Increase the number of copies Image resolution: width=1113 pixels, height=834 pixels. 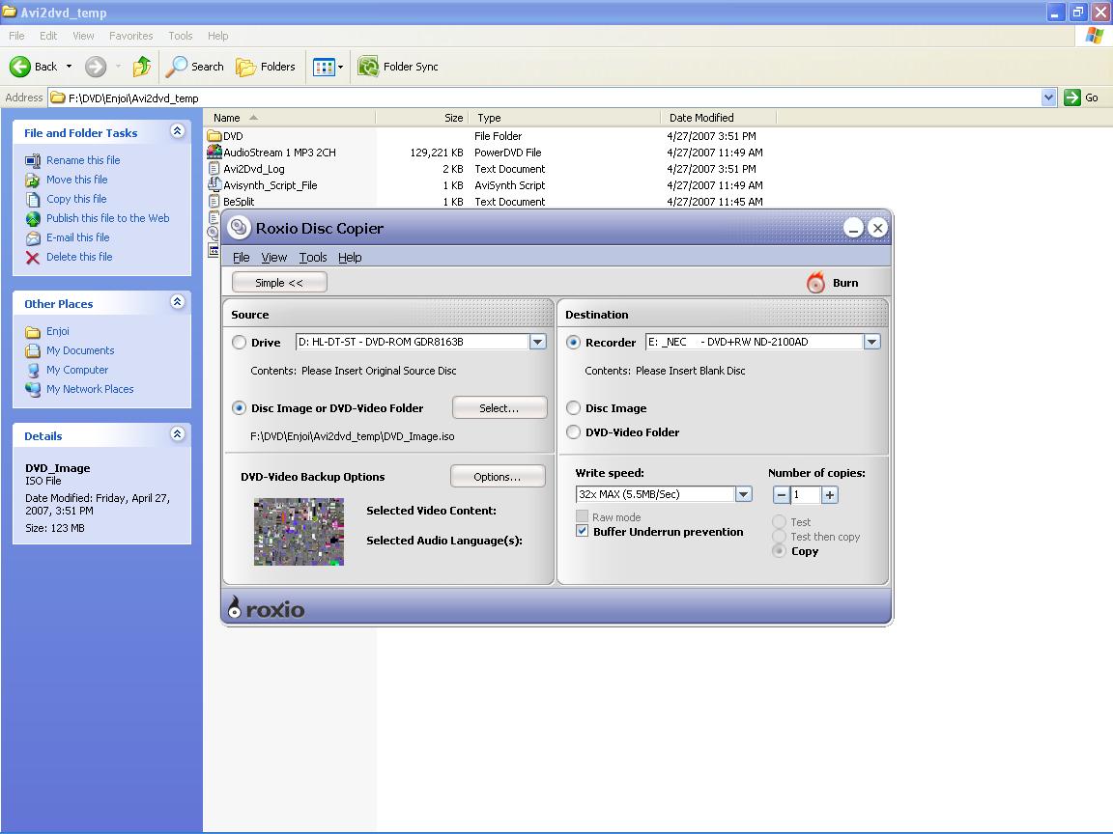830,495
